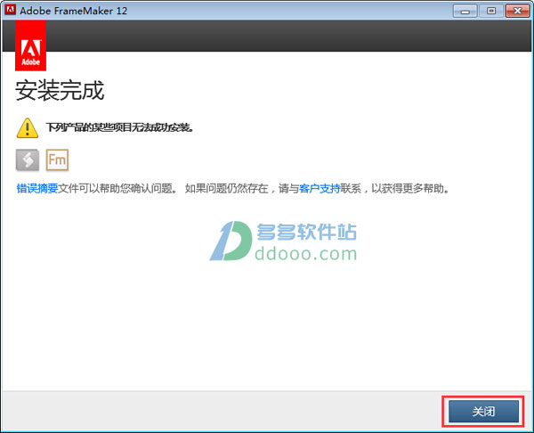The image size is (534, 433).
Task: Click the FrameMaker Fm product icon
Action: tap(57, 159)
